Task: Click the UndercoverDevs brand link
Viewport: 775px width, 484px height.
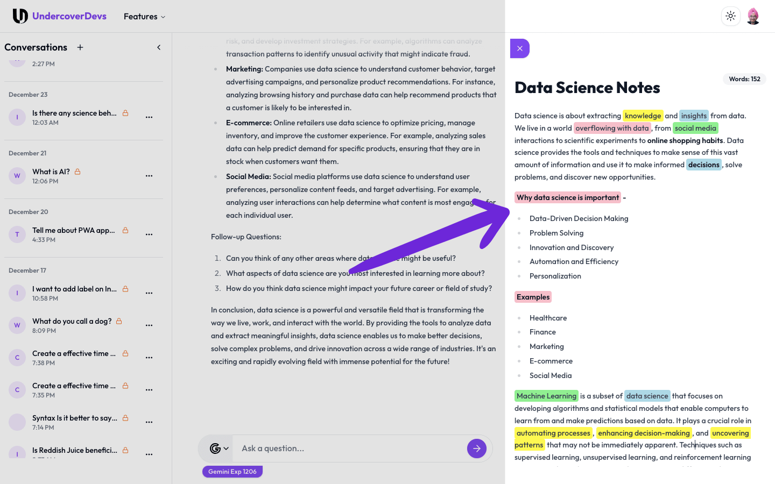Action: (69, 16)
